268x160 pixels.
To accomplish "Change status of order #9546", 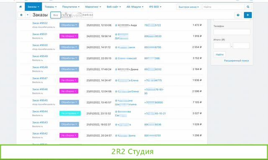I will pyautogui.click(x=69, y=91).
